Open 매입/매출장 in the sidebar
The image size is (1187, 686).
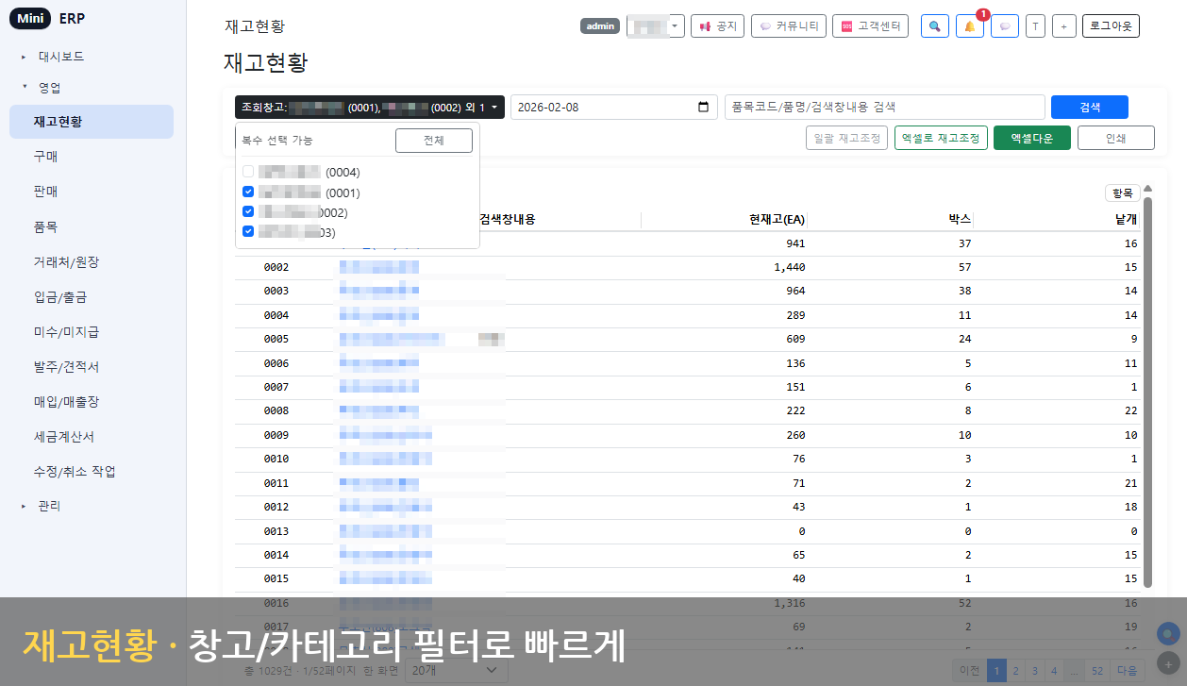click(92, 401)
